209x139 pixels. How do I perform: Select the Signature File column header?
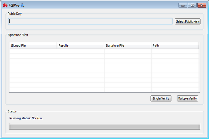click(x=127, y=45)
